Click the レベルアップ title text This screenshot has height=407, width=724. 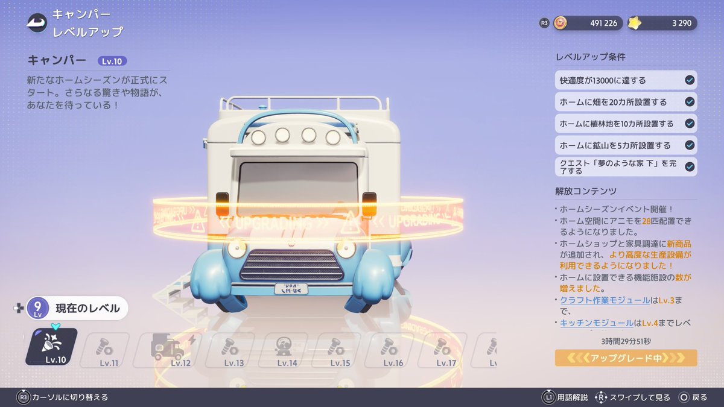click(x=87, y=31)
